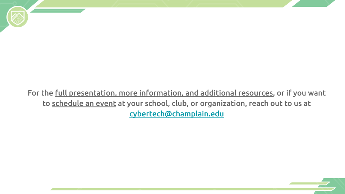Click the word "to" starting the second line
This screenshot has height=194, width=345.
coord(46,104)
